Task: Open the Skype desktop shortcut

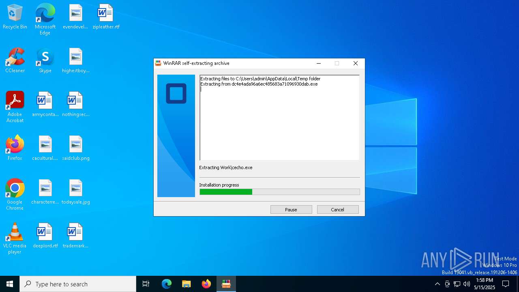Action: click(x=45, y=61)
